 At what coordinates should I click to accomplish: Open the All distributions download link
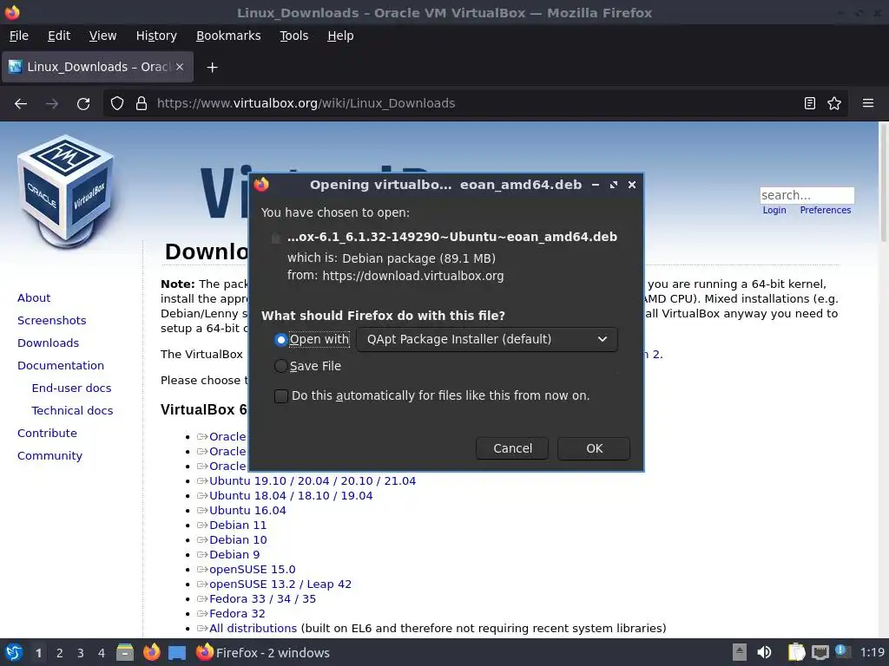pos(253,628)
